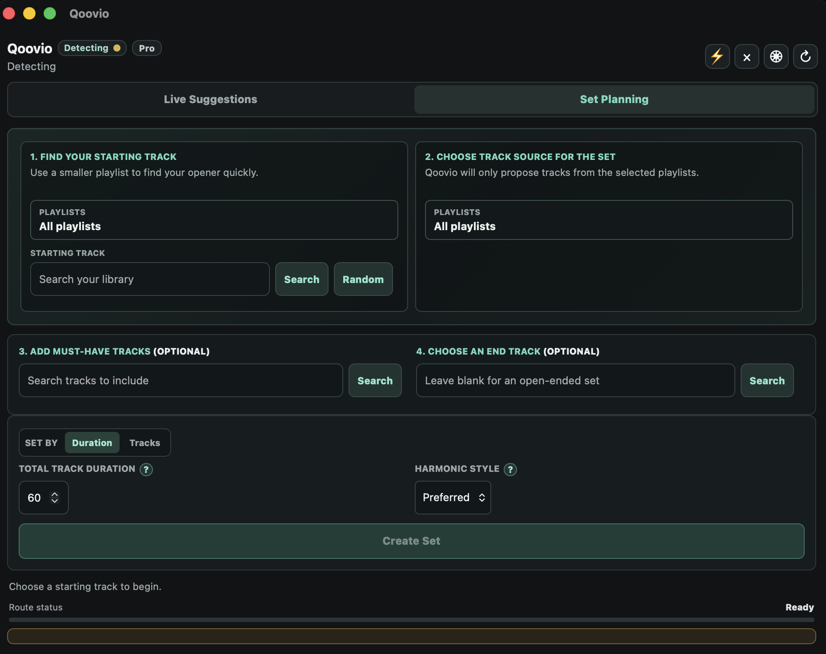Click the yellow Detecting status badge
The width and height of the screenshot is (826, 654).
click(92, 48)
